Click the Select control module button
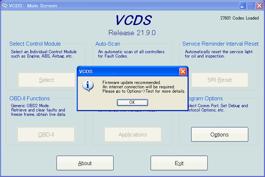The width and height of the screenshot is (265, 177). point(46,80)
